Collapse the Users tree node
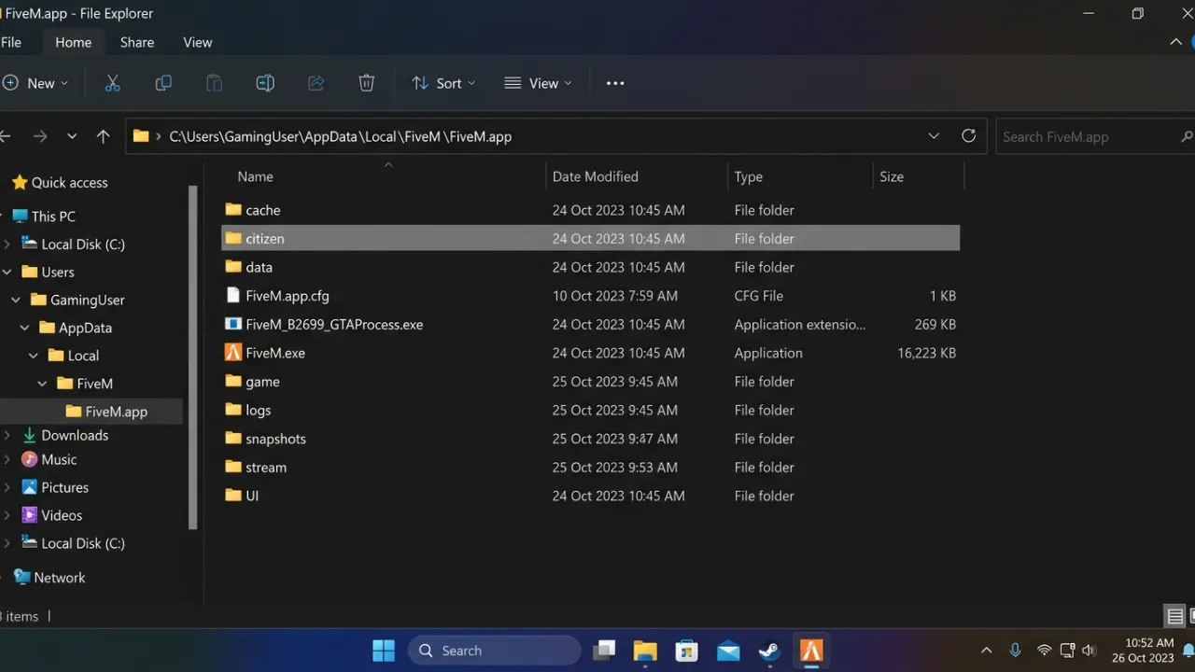Screen dimensions: 1195x672 (x=7, y=272)
